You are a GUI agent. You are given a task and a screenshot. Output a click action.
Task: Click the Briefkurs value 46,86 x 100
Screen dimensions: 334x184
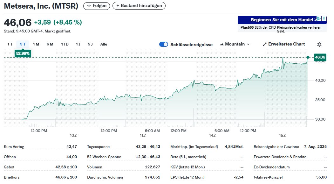point(66,177)
